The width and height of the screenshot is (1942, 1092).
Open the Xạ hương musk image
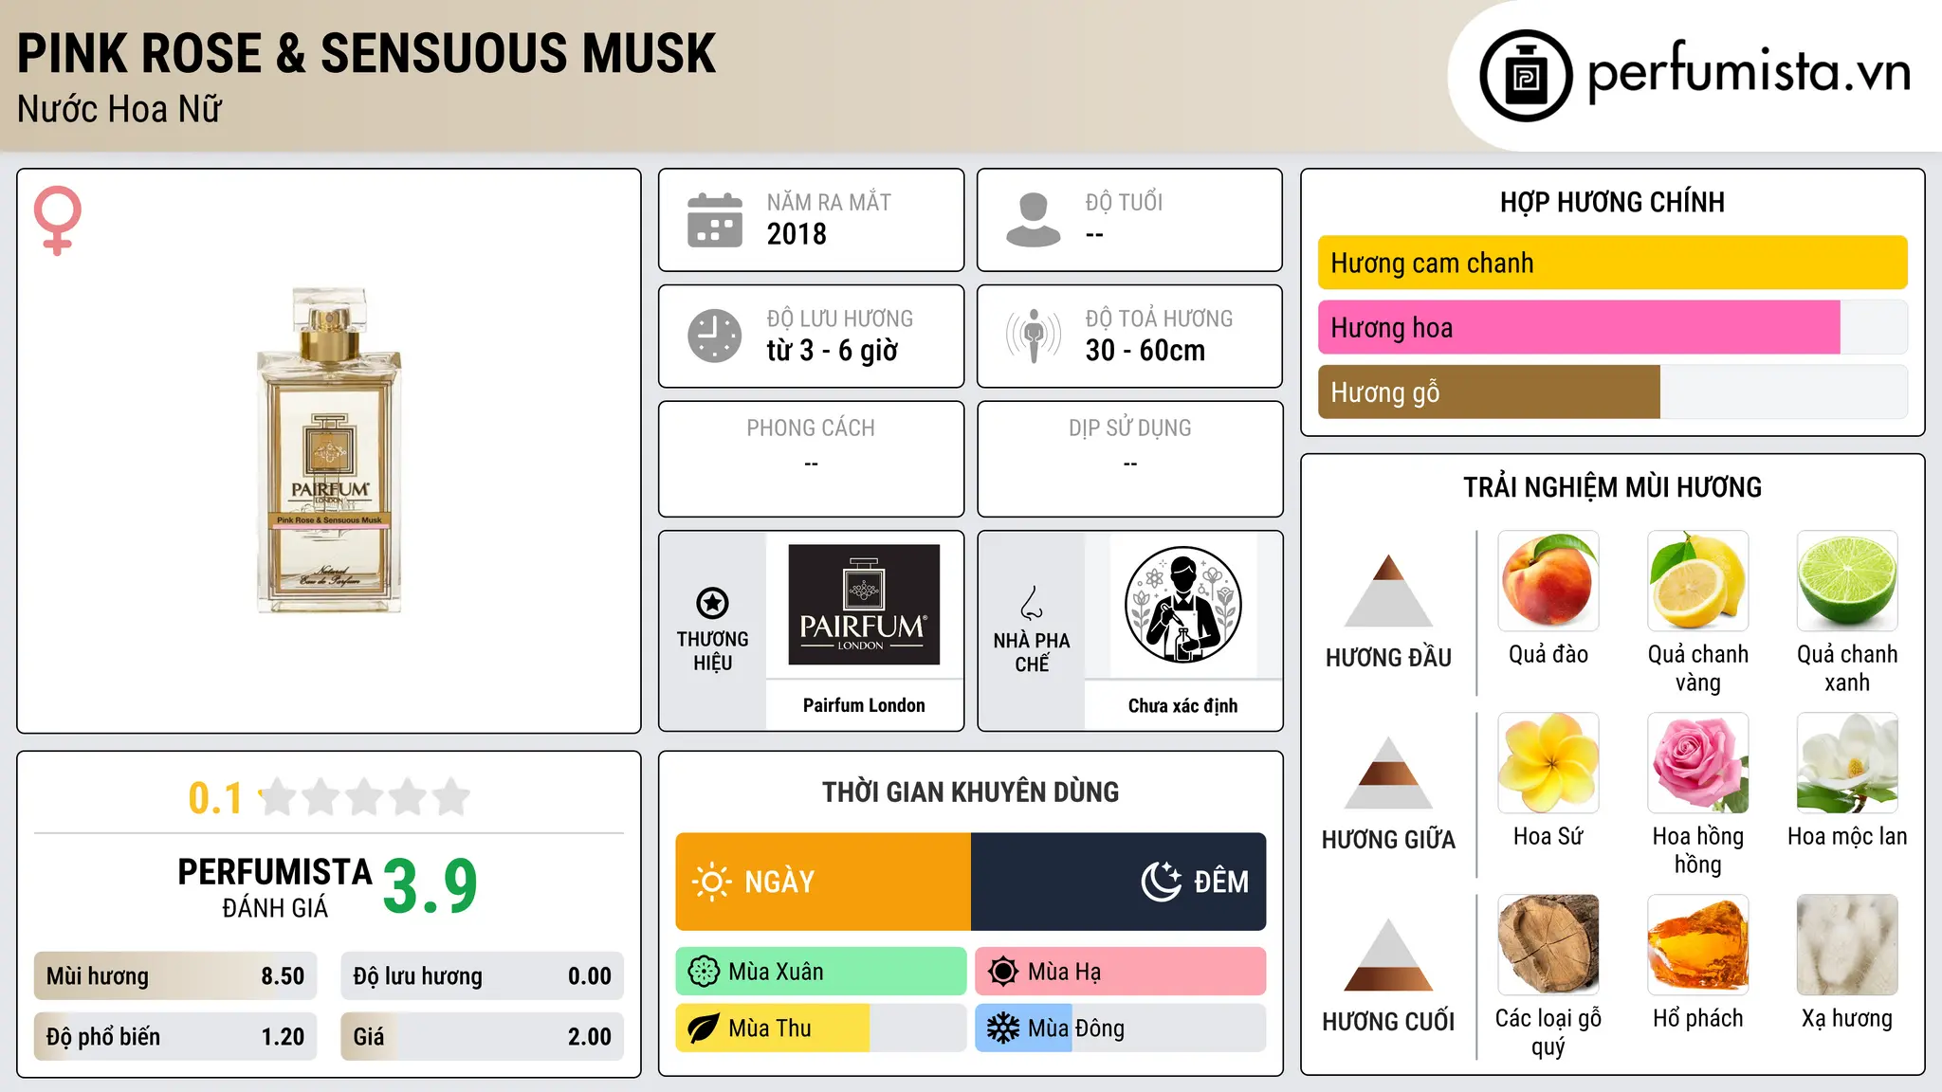pyautogui.click(x=1847, y=945)
